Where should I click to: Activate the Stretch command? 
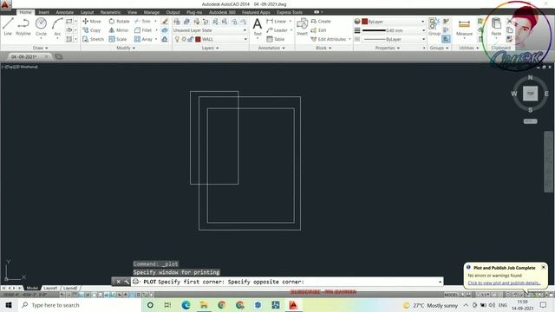point(93,39)
